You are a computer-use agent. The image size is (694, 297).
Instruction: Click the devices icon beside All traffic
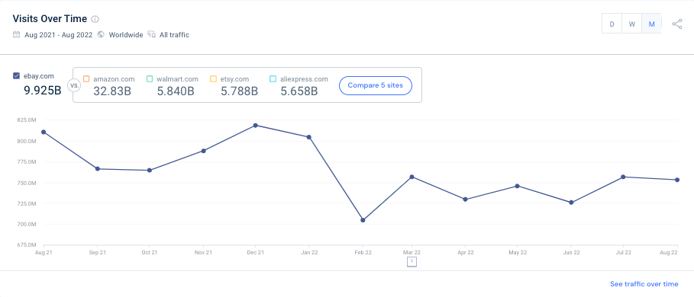(x=151, y=34)
